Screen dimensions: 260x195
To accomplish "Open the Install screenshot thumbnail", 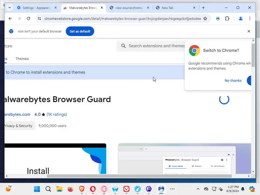I will tap(55, 159).
